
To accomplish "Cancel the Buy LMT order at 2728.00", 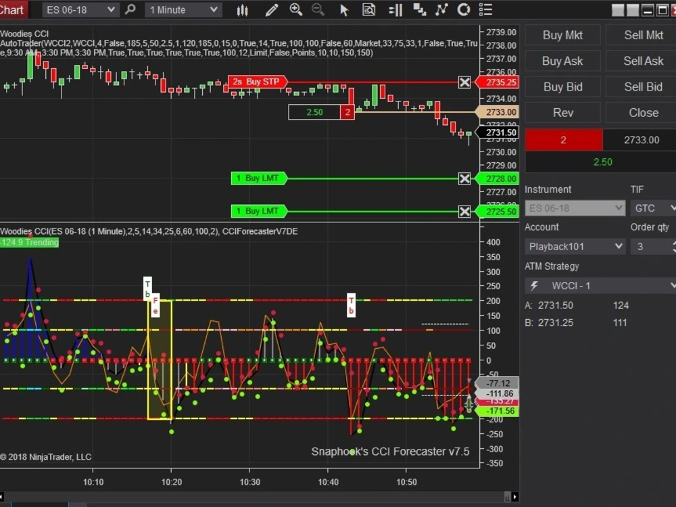I will (464, 178).
